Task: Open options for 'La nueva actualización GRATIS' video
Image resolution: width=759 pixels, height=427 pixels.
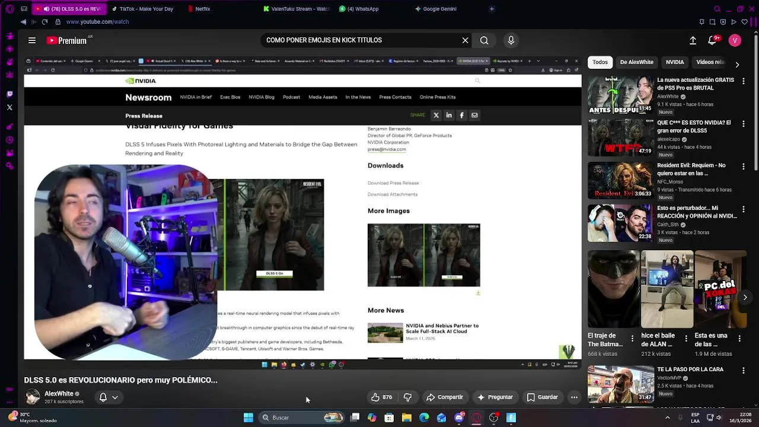Action: pos(744,81)
